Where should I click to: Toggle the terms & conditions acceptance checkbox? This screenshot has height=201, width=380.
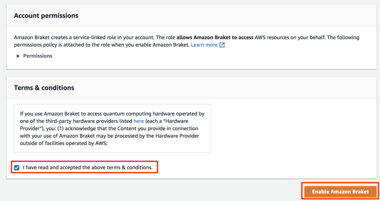tap(17, 168)
